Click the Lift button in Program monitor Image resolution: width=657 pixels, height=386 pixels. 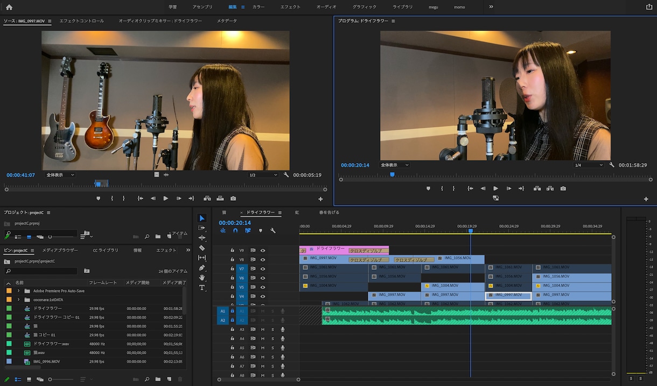537,188
